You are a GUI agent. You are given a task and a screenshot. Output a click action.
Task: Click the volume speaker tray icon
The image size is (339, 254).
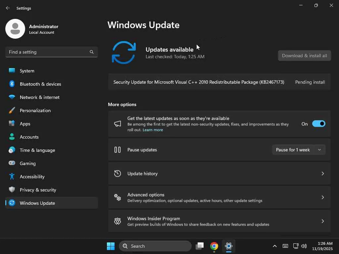pos(304,246)
